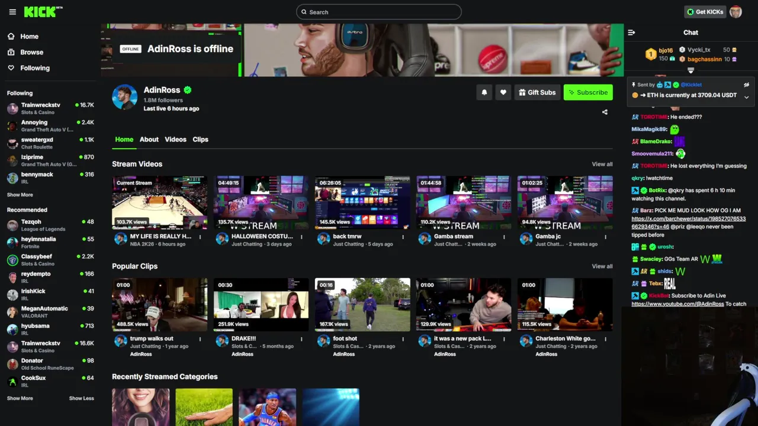The image size is (758, 426).
Task: Click the Get KICKs button
Action: [705, 12]
